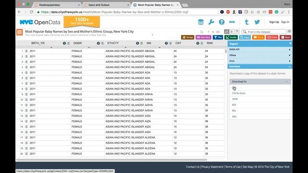Download dataset as JSON
The height and width of the screenshot is (173, 308).
[235, 99]
